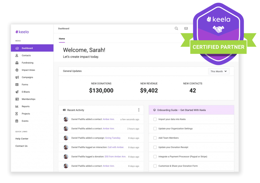
Task: Click the Dashboard home icon in sidebar
Action: [17, 48]
